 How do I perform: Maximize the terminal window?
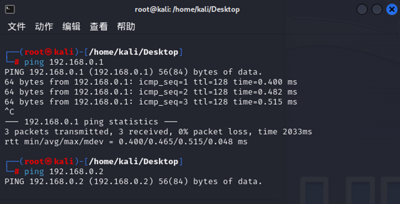coord(377,9)
